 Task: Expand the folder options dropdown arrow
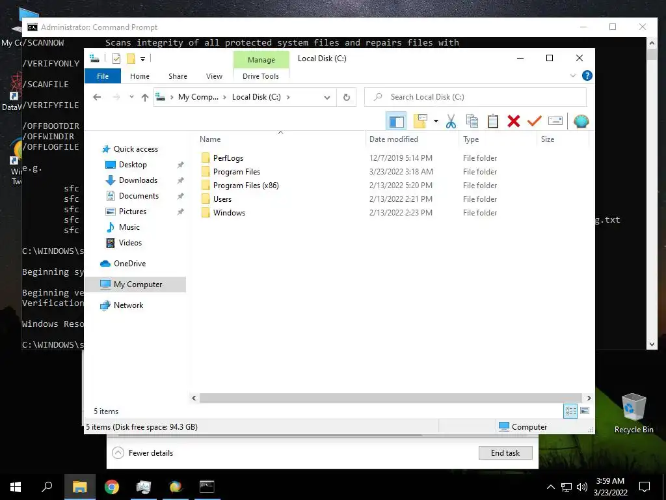[x=436, y=121]
